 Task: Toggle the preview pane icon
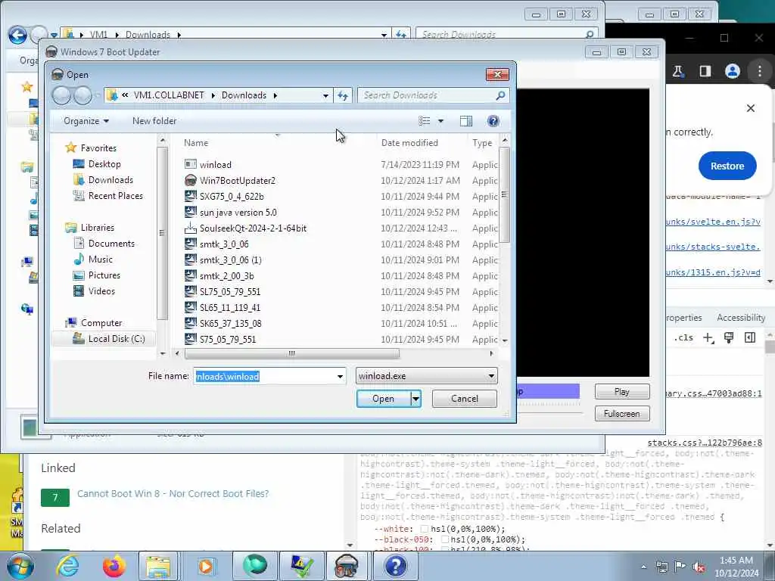pos(465,121)
